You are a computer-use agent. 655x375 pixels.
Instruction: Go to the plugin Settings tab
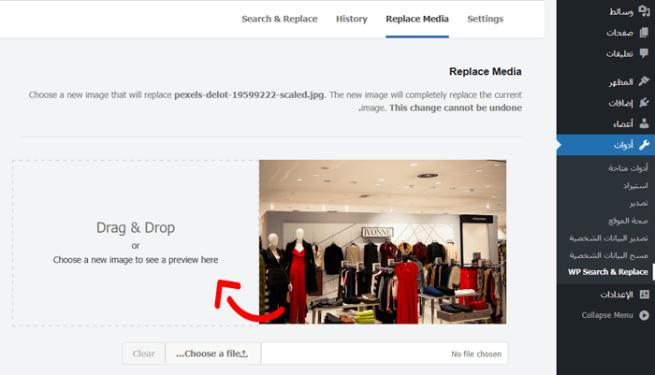pyautogui.click(x=485, y=19)
